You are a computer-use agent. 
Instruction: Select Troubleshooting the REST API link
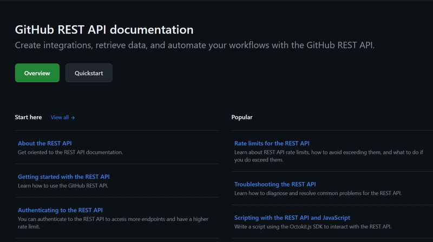pos(275,184)
